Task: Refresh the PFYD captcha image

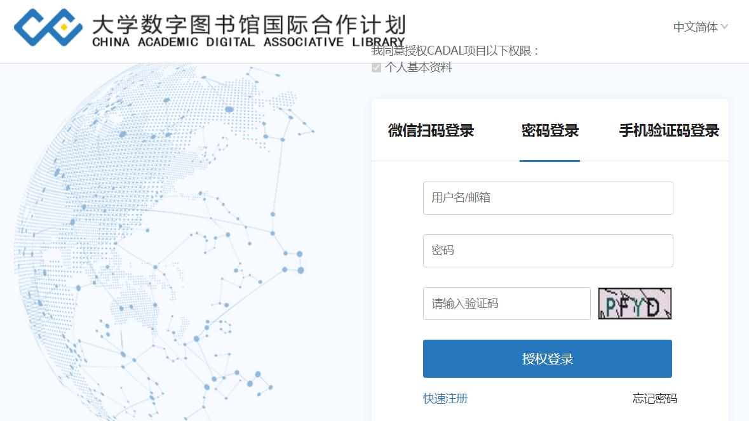Action: [x=635, y=304]
